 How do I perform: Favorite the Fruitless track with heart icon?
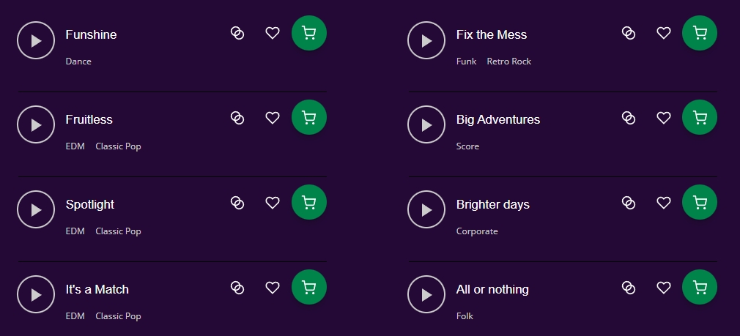pyautogui.click(x=273, y=118)
